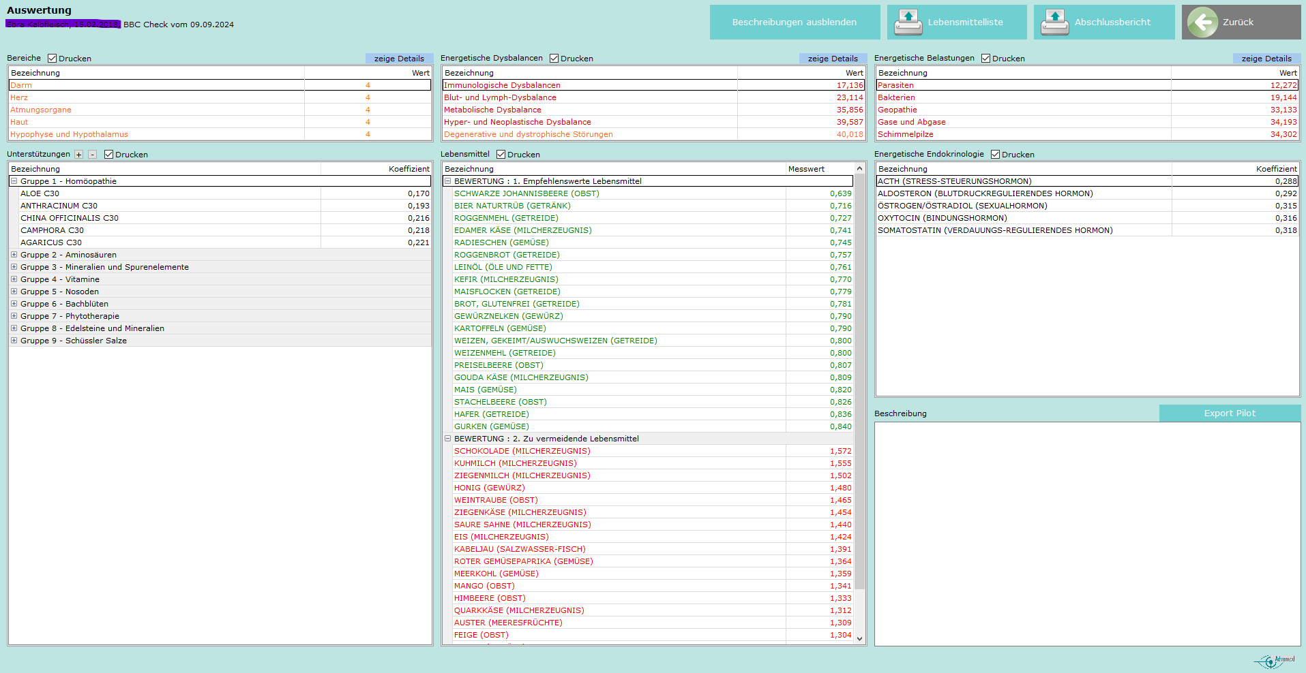Select CAMPHORA C30 entry
Viewport: 1306px width, 673px height.
[x=225, y=230]
